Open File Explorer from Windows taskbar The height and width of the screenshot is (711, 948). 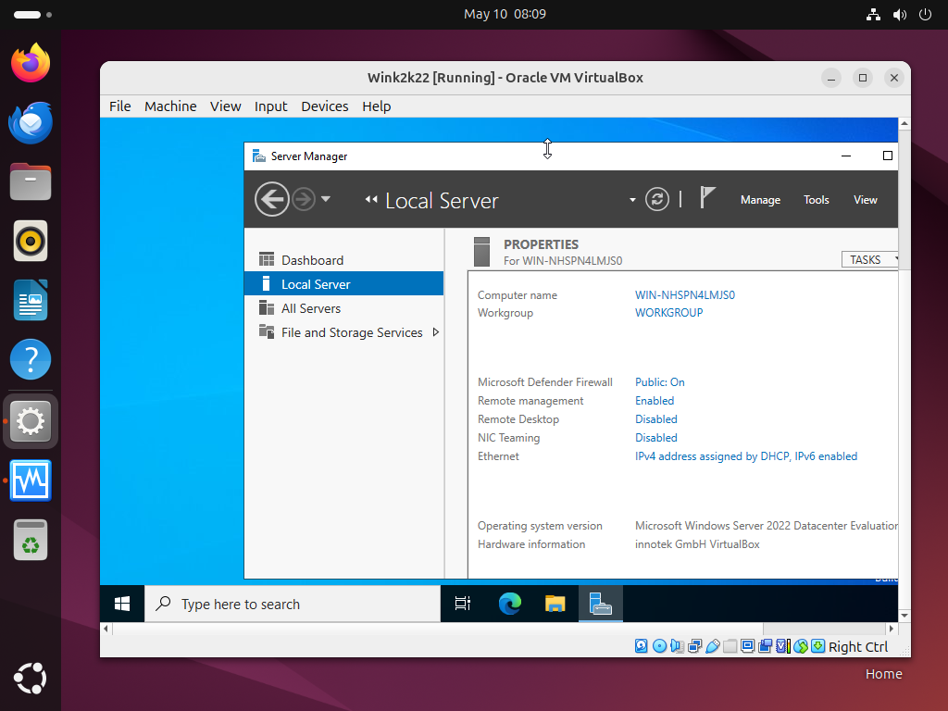555,604
